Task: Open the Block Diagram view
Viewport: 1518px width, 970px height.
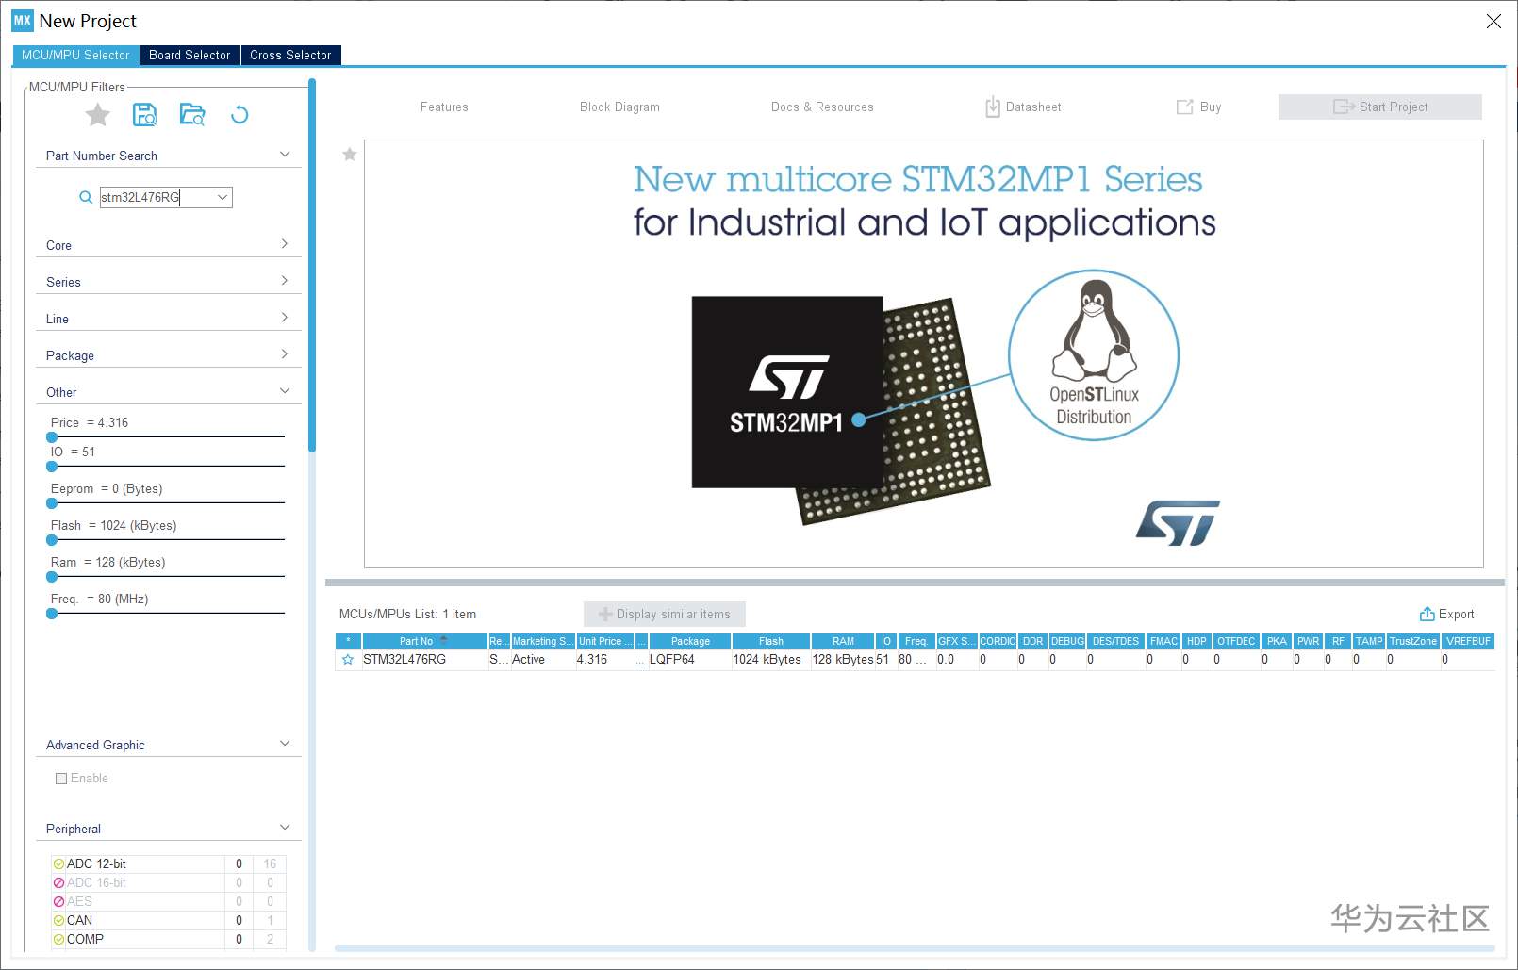Action: [619, 107]
